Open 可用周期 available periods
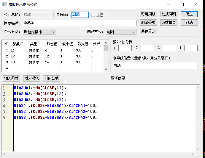 pyautogui.click(x=148, y=14)
